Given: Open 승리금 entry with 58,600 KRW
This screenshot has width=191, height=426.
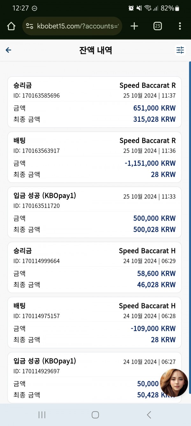Looking at the screenshot, I should [95, 267].
